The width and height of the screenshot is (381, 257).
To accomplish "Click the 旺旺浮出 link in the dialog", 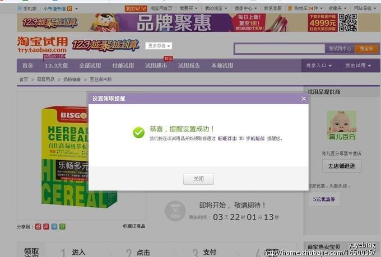I will 227,138.
